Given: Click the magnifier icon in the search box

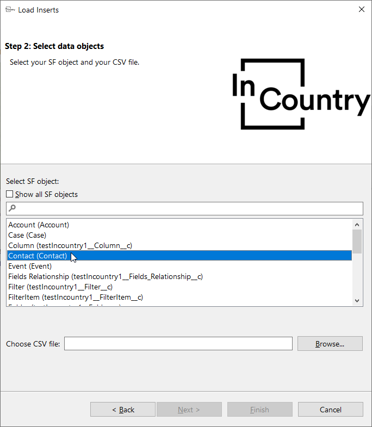Looking at the screenshot, I should [13, 208].
